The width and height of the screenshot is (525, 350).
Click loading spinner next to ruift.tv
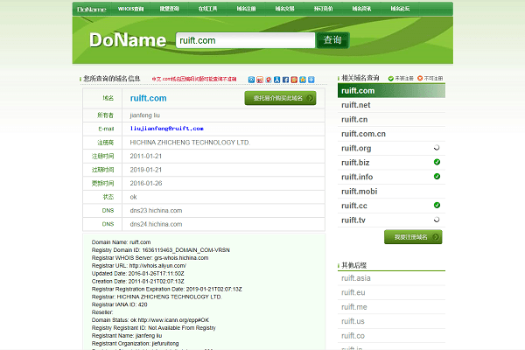coord(437,220)
